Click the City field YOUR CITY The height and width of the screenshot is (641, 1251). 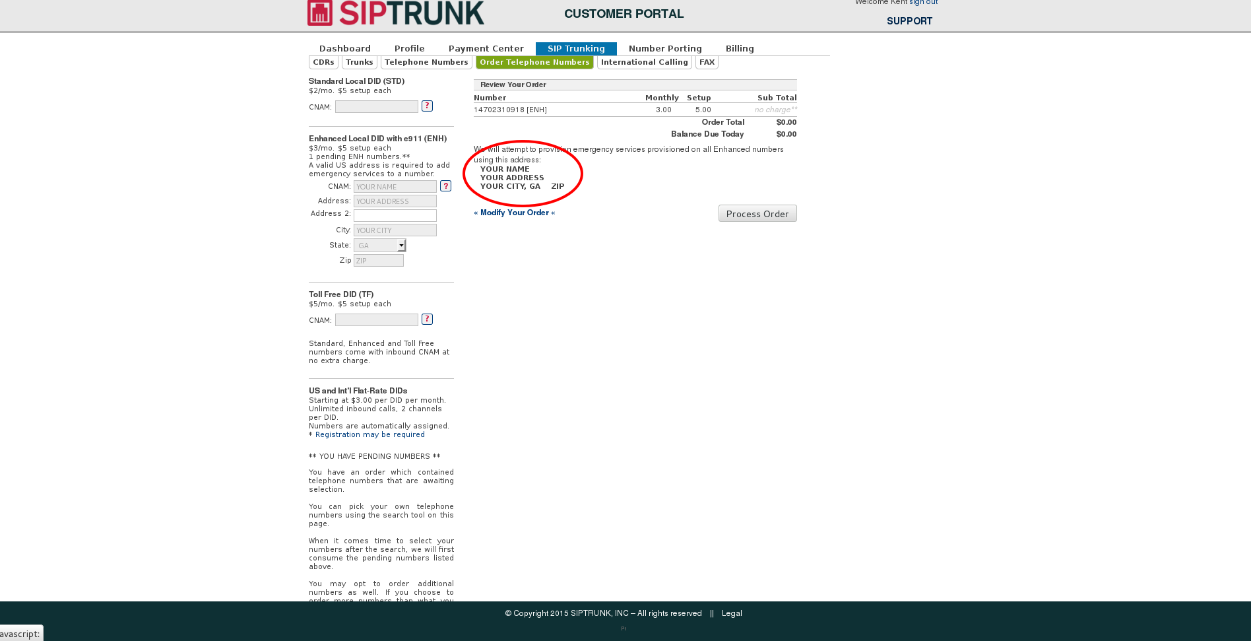(395, 230)
